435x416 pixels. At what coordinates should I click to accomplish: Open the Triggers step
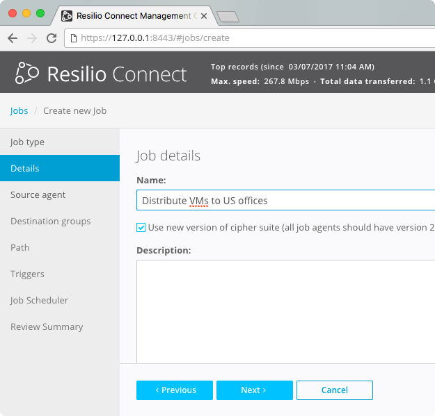pyautogui.click(x=60, y=274)
